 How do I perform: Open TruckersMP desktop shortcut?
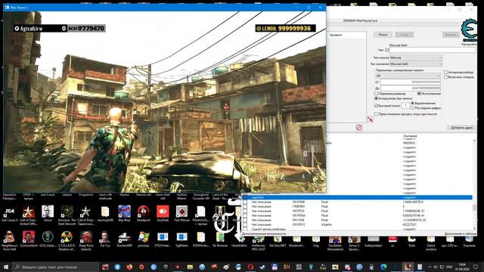[124, 239]
